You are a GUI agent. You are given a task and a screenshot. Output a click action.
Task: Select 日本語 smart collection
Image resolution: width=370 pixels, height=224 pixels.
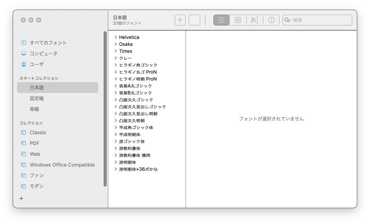click(58, 88)
